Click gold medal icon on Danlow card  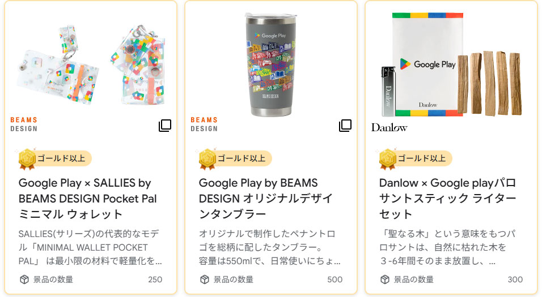[387, 160]
